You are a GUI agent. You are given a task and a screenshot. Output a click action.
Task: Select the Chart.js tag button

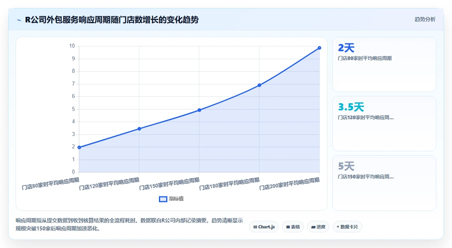tap(264, 227)
